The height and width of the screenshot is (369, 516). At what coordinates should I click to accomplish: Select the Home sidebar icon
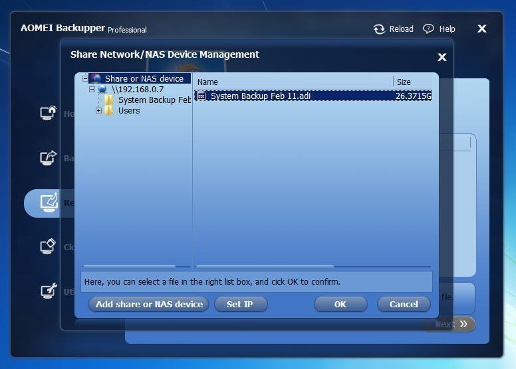(x=48, y=113)
